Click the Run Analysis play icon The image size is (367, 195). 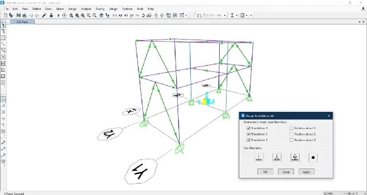tap(59, 16)
